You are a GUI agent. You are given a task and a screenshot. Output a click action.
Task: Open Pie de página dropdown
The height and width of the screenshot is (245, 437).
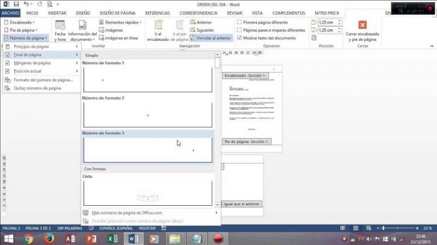[x=20, y=30]
